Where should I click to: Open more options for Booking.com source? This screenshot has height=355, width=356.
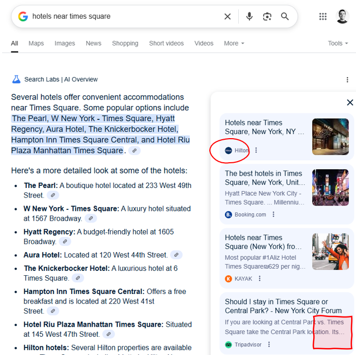pyautogui.click(x=274, y=214)
